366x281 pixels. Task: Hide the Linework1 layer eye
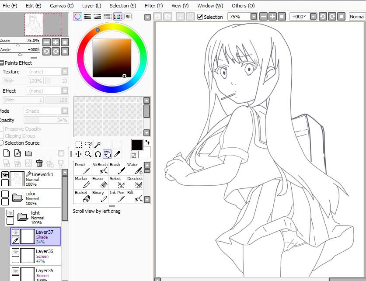pyautogui.click(x=5, y=175)
